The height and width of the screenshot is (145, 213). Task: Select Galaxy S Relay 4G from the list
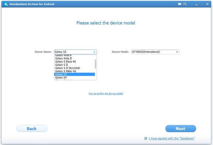pyautogui.click(x=75, y=71)
